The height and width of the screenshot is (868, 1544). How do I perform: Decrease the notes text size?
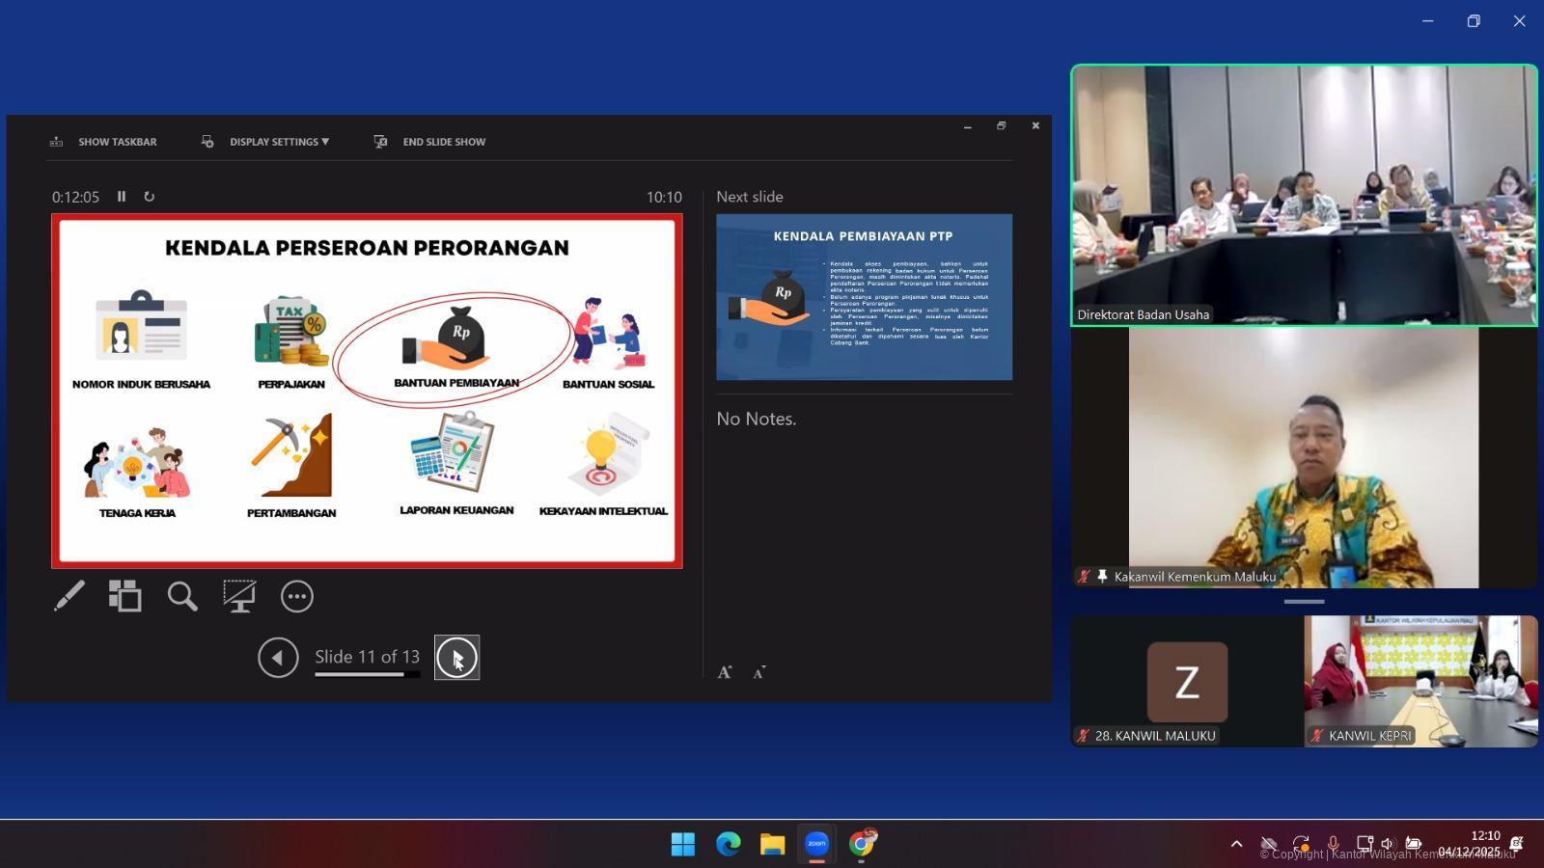pyautogui.click(x=758, y=672)
